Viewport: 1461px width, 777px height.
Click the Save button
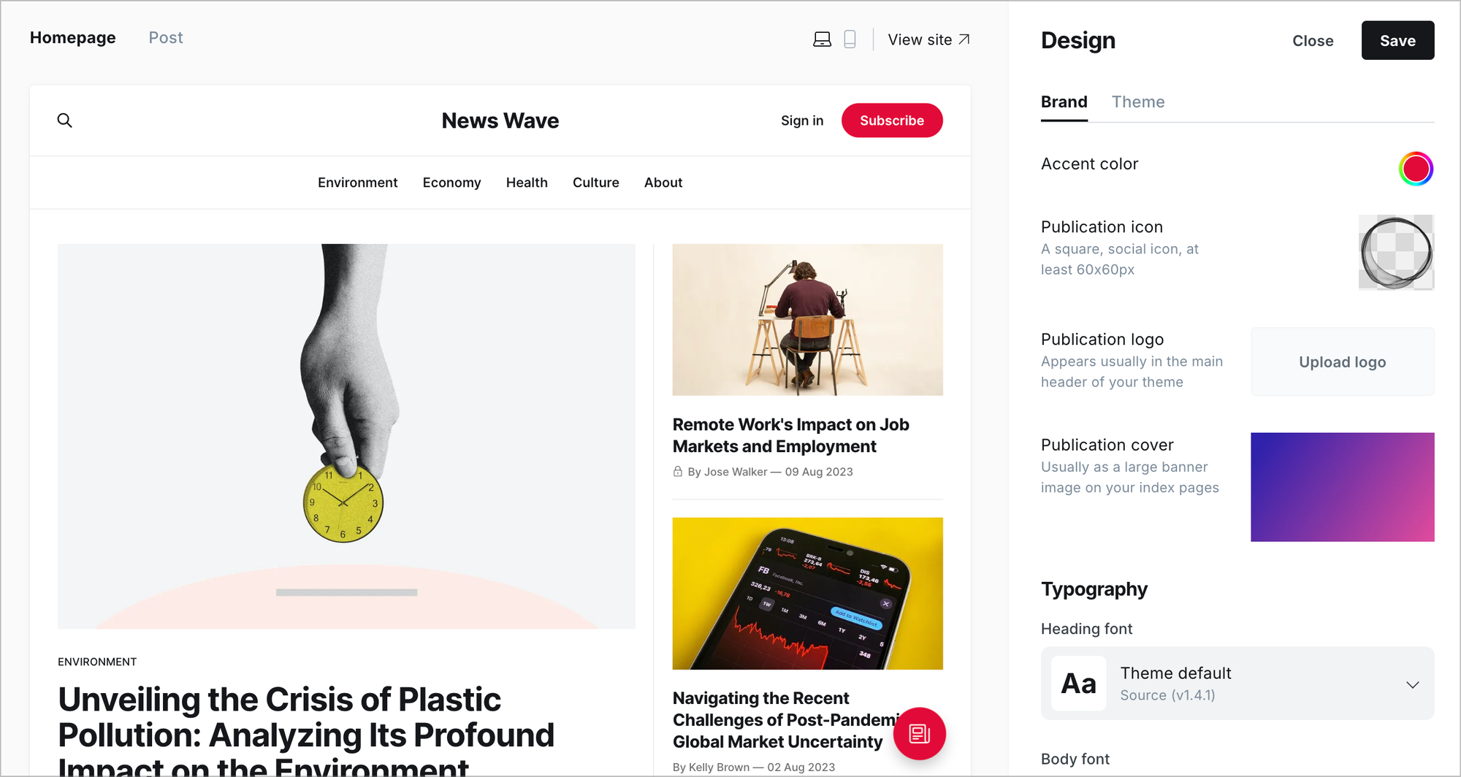[x=1397, y=41]
